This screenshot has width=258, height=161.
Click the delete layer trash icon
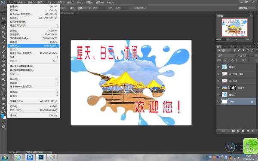click(x=252, y=131)
